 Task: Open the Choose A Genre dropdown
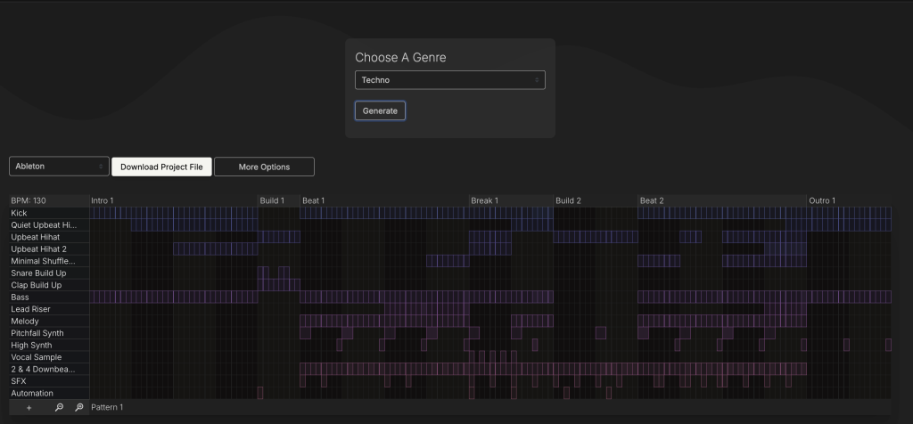coord(449,80)
